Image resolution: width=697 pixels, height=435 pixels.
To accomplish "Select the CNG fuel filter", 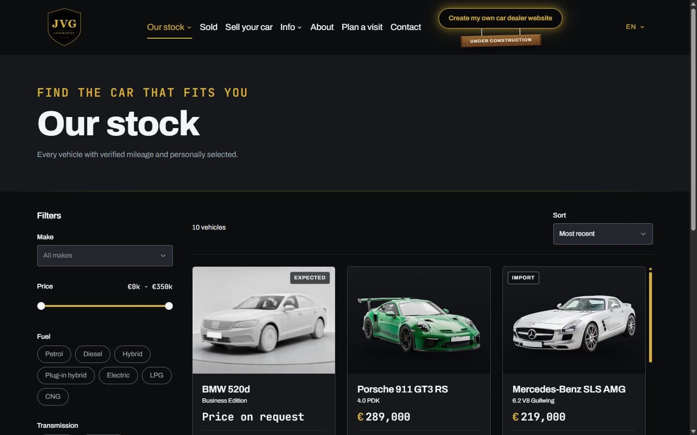I will click(53, 397).
